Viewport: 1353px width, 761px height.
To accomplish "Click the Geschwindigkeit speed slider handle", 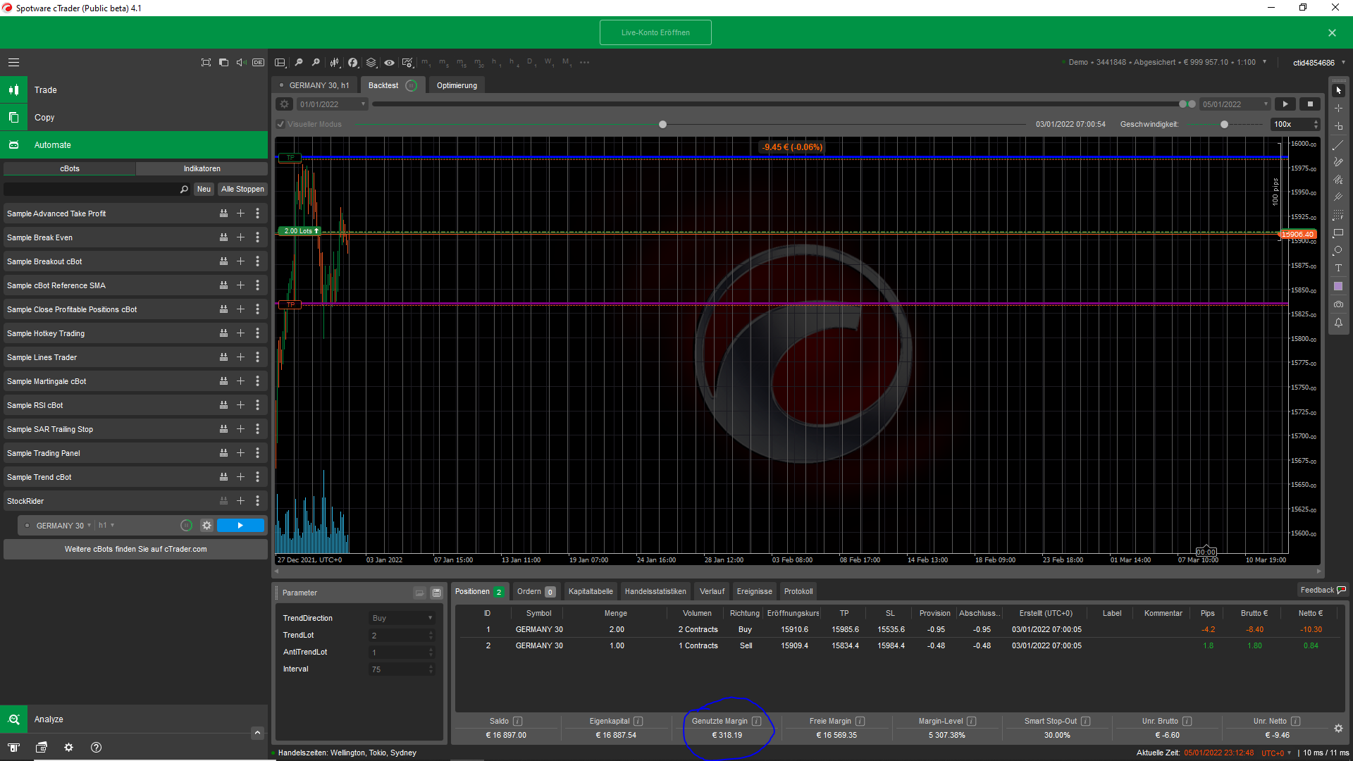I will (x=1224, y=125).
